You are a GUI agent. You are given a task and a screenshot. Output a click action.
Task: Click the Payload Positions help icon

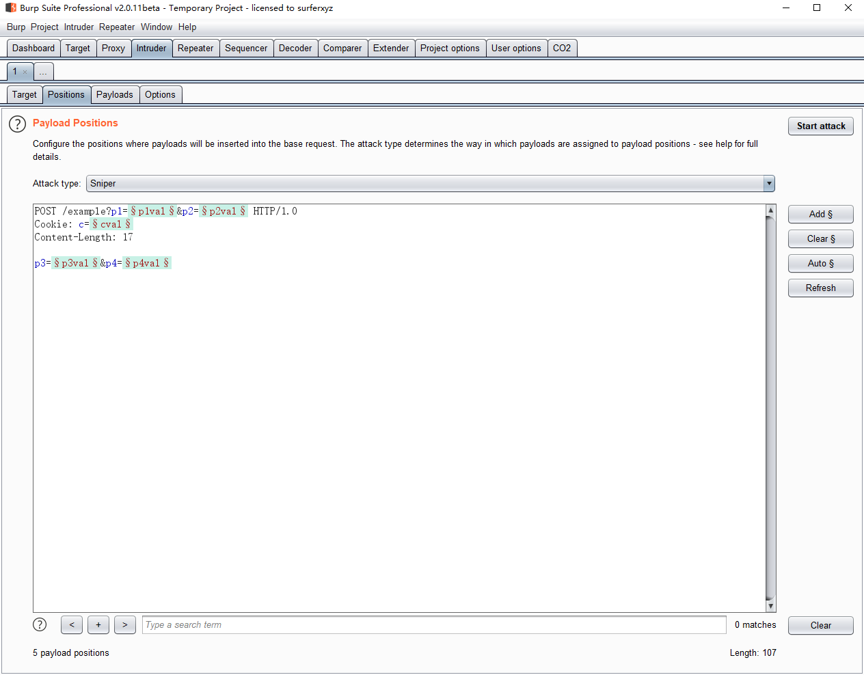point(17,124)
